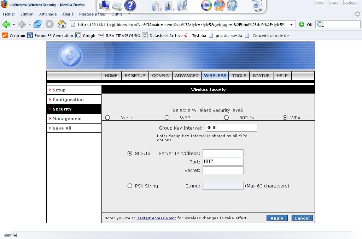The height and width of the screenshot is (239, 362).
Task: Expand the URL address history dropdown
Action: point(292,25)
